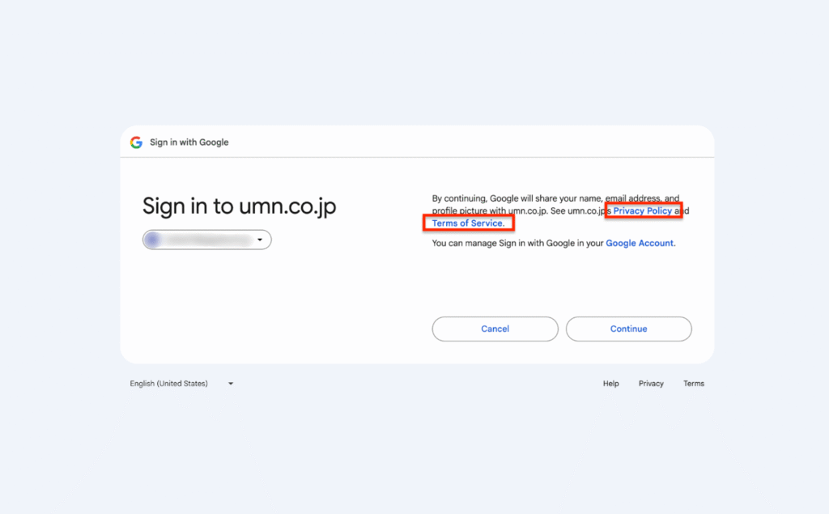Click the 'Sign in to umn.co.jp' heading
The height and width of the screenshot is (514, 829).
[239, 206]
